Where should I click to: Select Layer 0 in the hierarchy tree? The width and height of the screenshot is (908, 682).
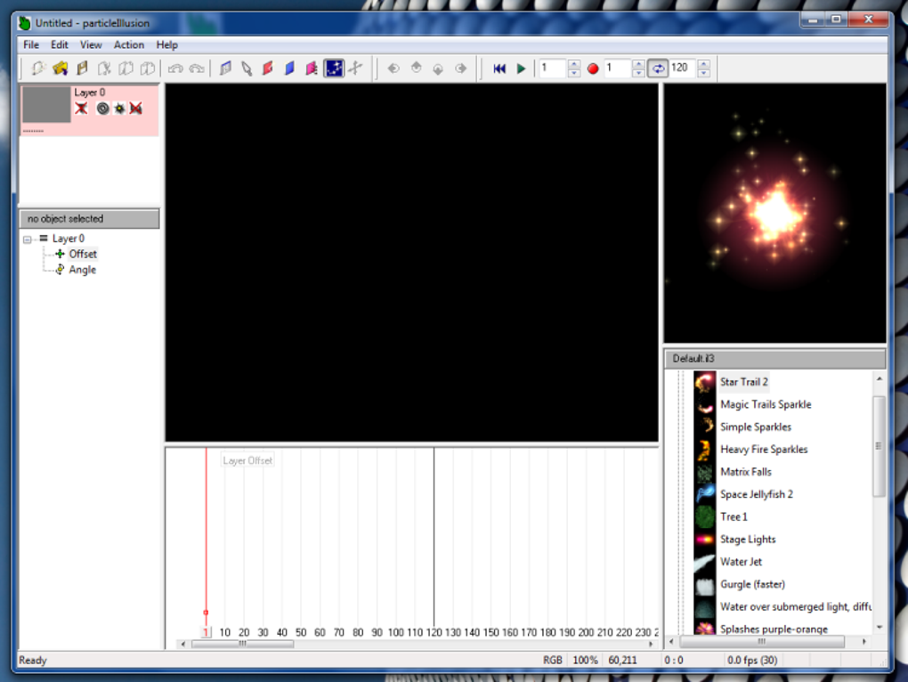[x=69, y=239]
